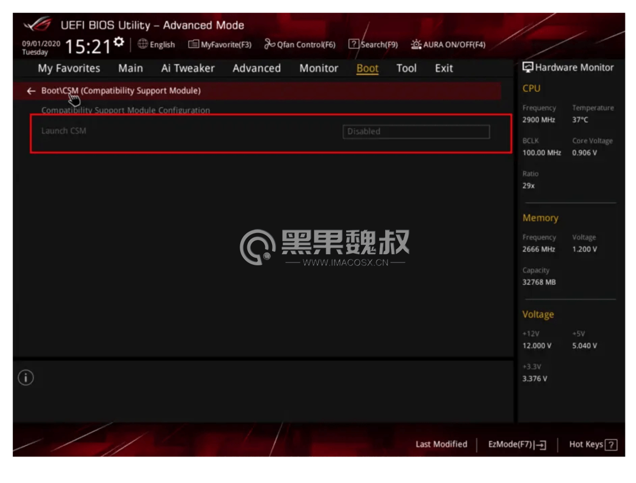The height and width of the screenshot is (483, 636).
Task: Select the Launch CSM option label
Action: click(x=64, y=131)
